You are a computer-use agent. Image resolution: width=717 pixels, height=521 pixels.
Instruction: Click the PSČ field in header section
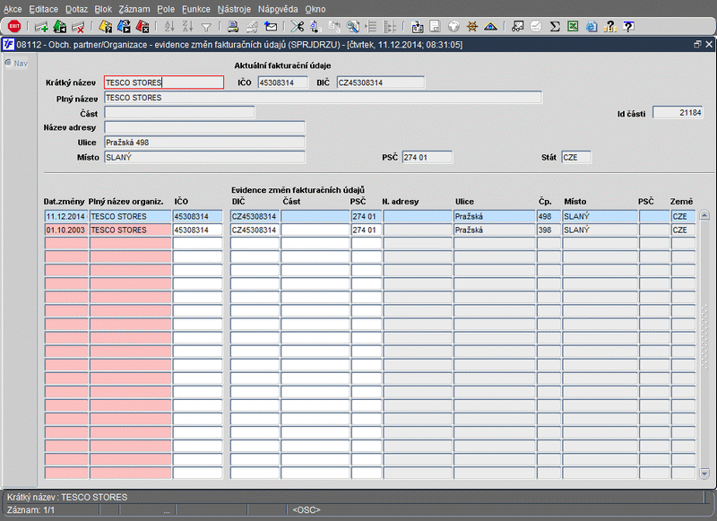pyautogui.click(x=428, y=157)
